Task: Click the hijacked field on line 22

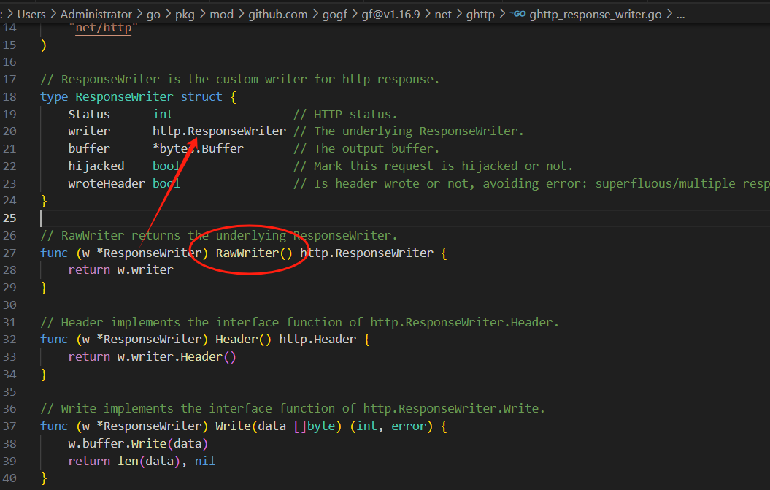Action: point(96,166)
